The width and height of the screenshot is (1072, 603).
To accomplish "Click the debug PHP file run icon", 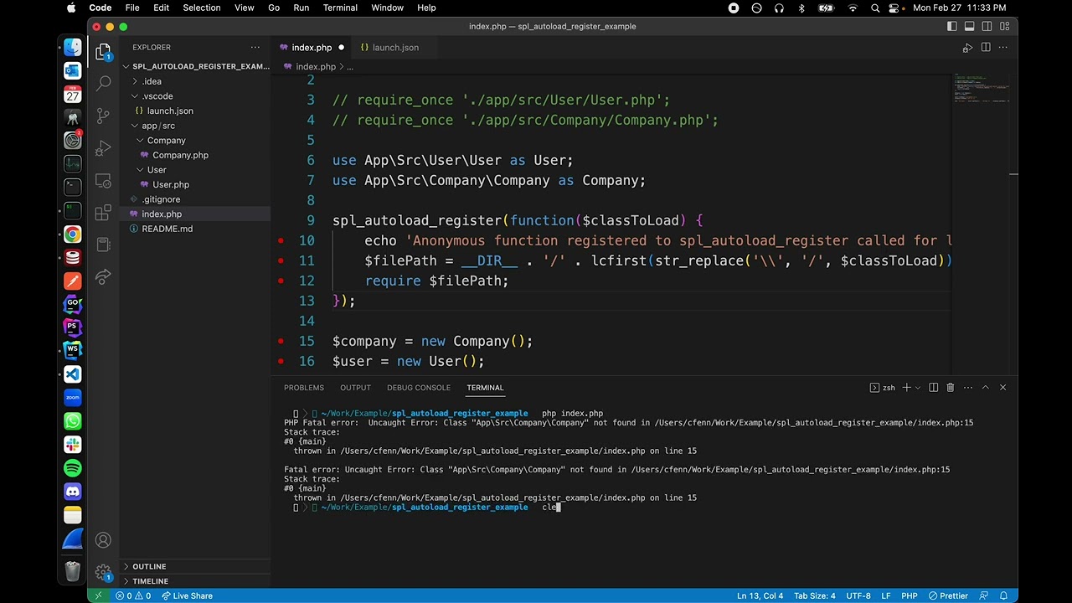I will pos(967,48).
